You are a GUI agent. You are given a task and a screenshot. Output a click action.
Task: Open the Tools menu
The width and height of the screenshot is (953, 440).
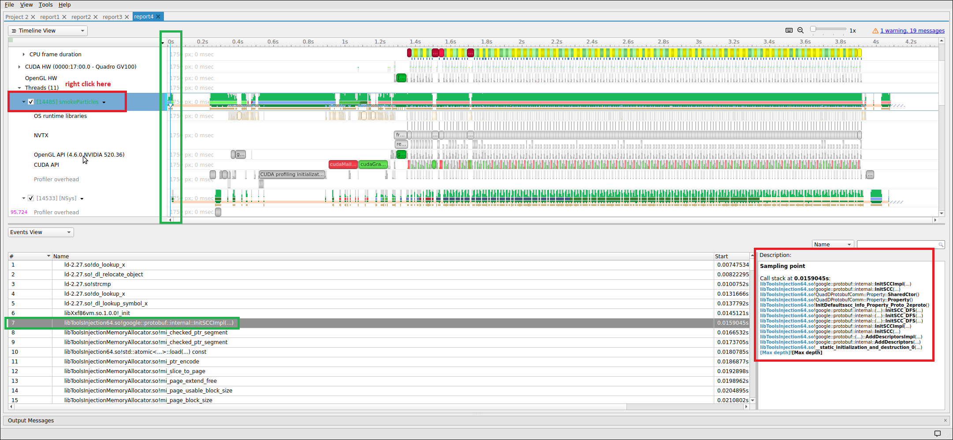click(45, 5)
